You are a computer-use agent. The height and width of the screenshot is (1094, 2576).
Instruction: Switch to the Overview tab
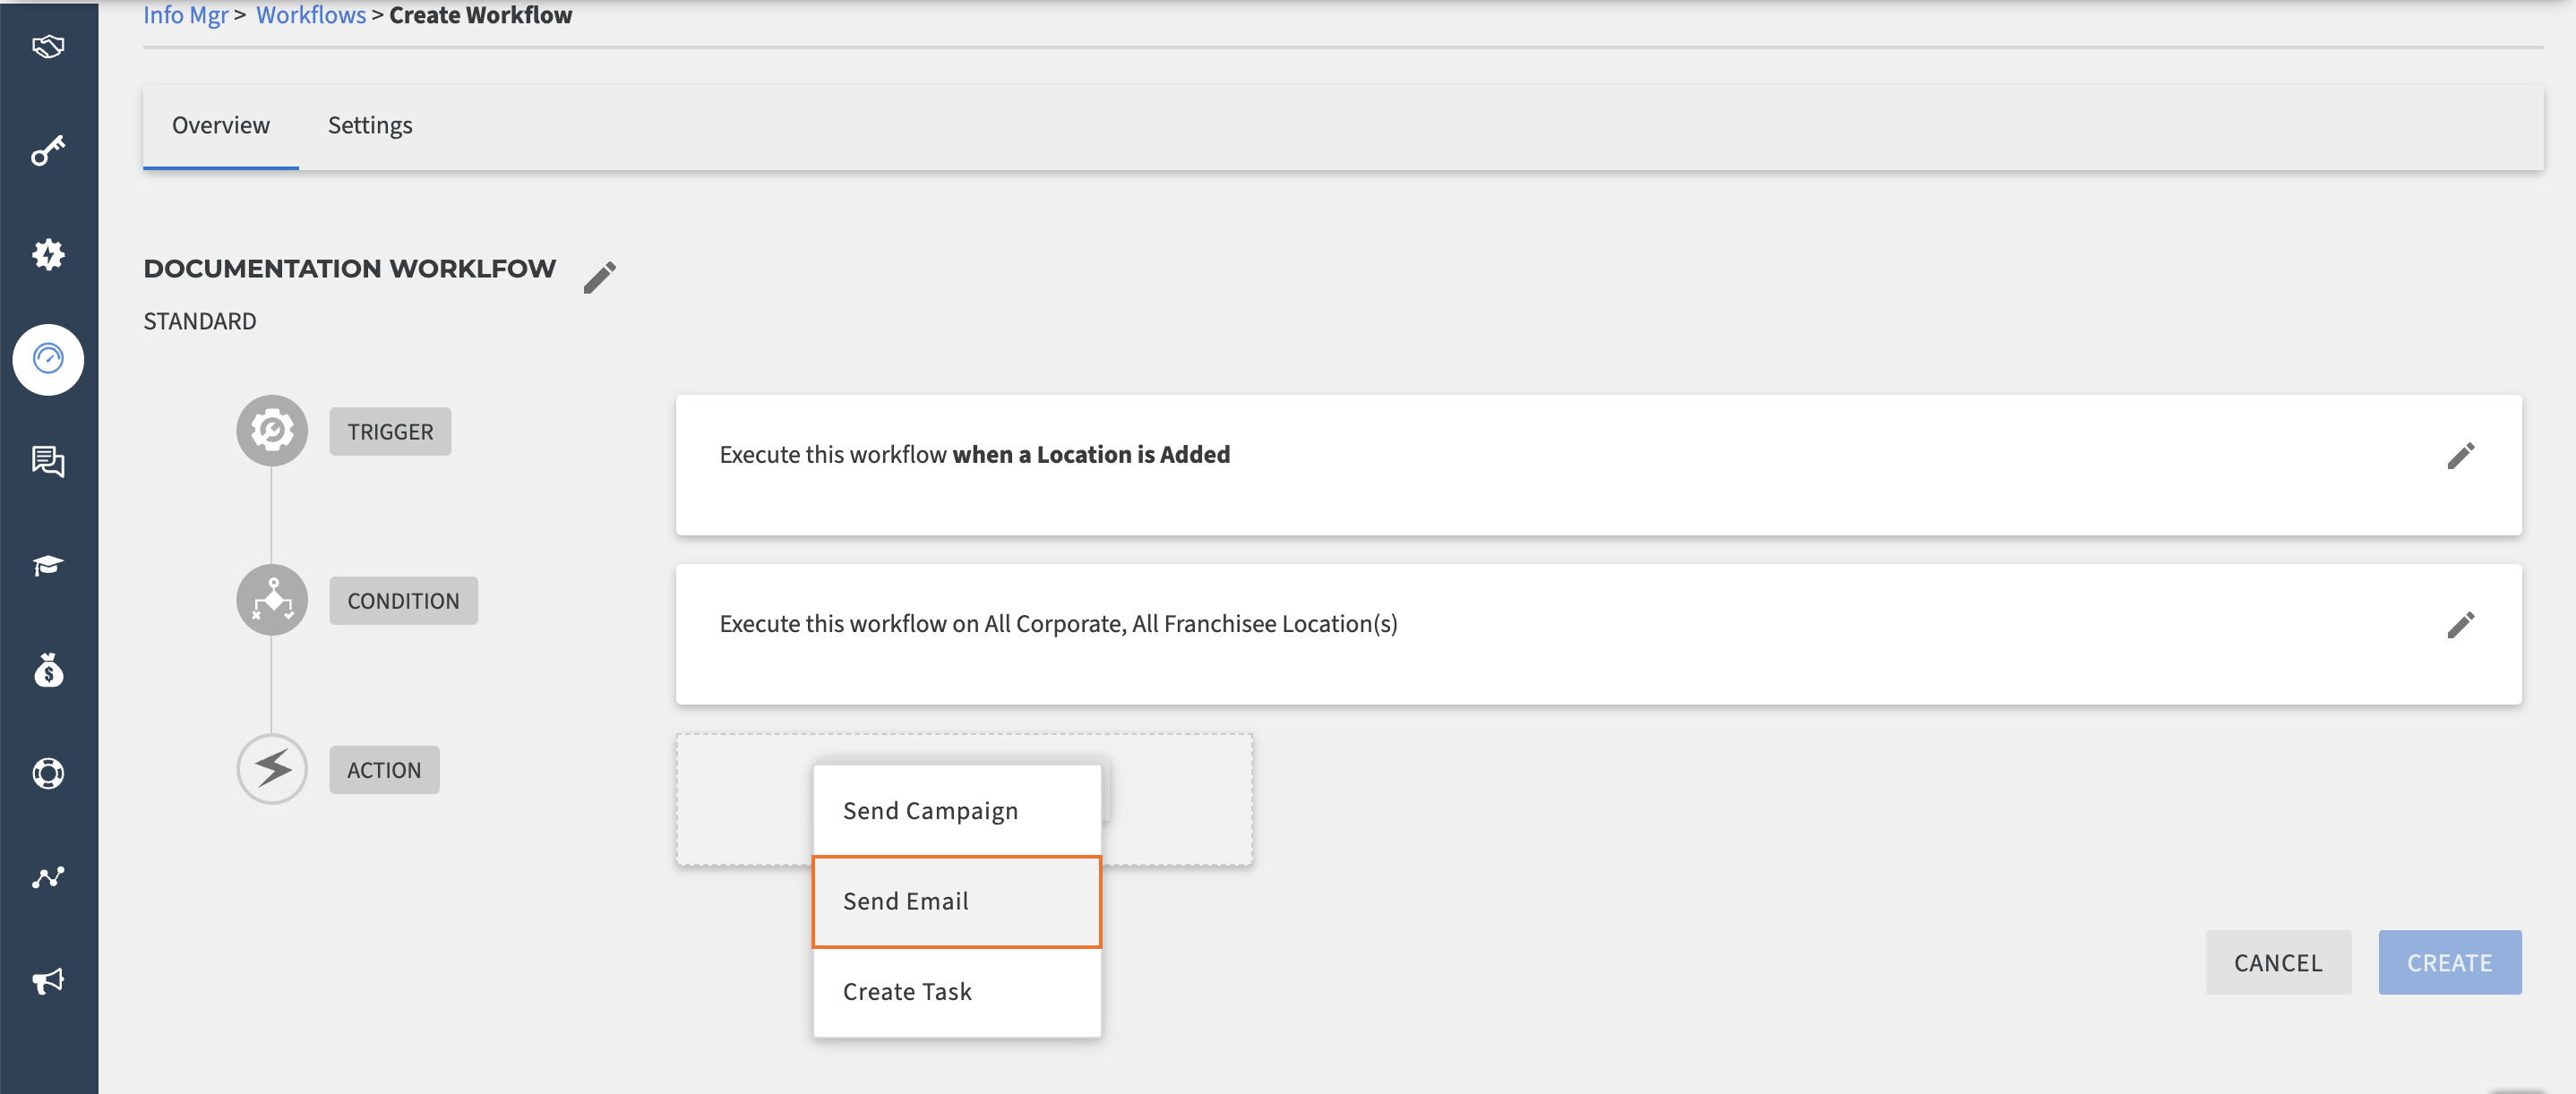221,126
